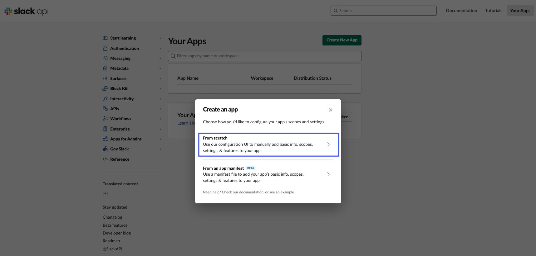Image resolution: width=536 pixels, height=256 pixels.
Task: Expand Apps for Admins arrow
Action: 160,139
